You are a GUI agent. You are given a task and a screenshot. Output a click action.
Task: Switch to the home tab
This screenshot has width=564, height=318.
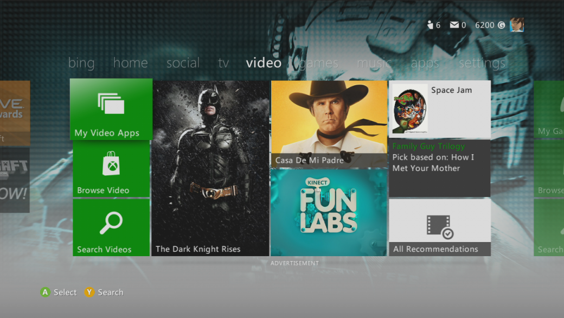pyautogui.click(x=131, y=63)
